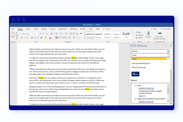Click the Cut scissors icon

click(17, 33)
